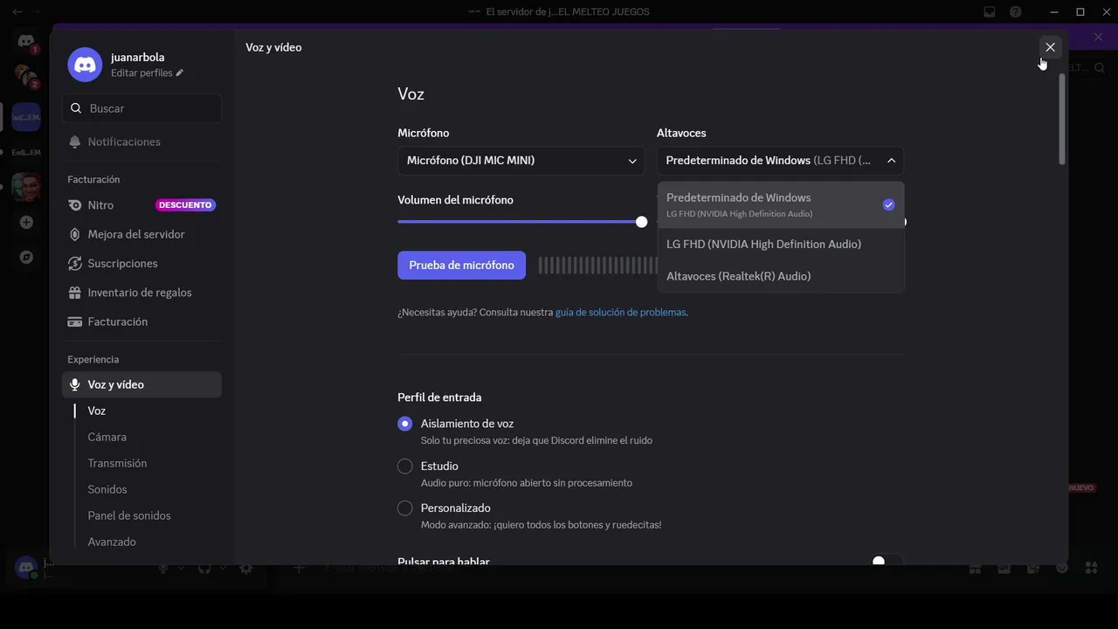This screenshot has height=629, width=1118.
Task: Open the help question mark icon
Action: click(1016, 12)
